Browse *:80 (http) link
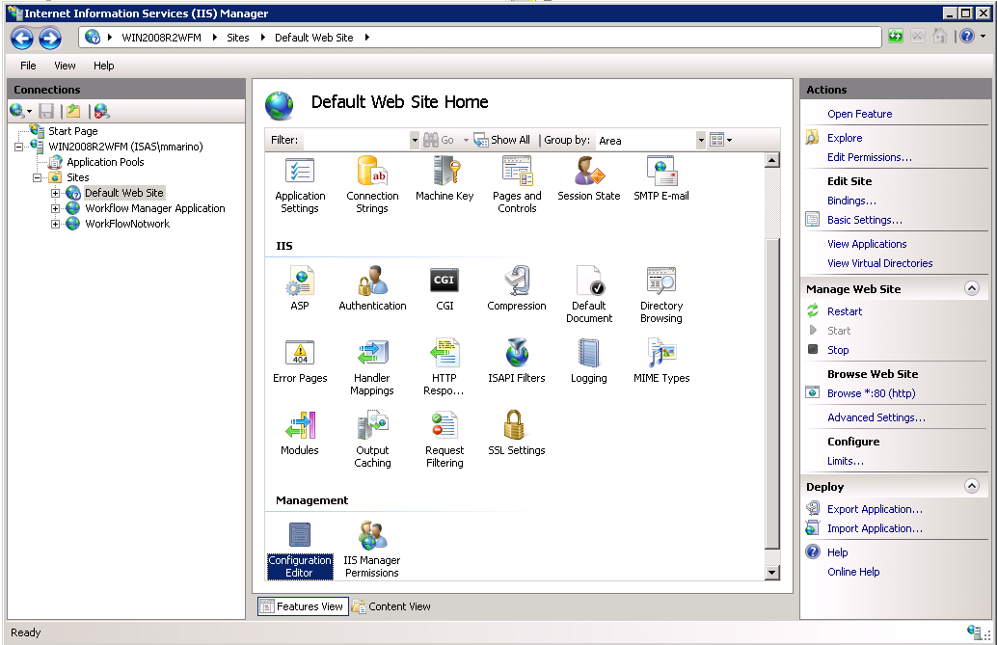This screenshot has width=997, height=645. coord(871,393)
